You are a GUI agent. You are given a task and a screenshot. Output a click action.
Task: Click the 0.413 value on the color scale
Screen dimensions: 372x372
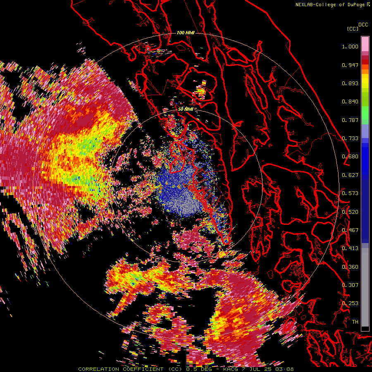350,248
